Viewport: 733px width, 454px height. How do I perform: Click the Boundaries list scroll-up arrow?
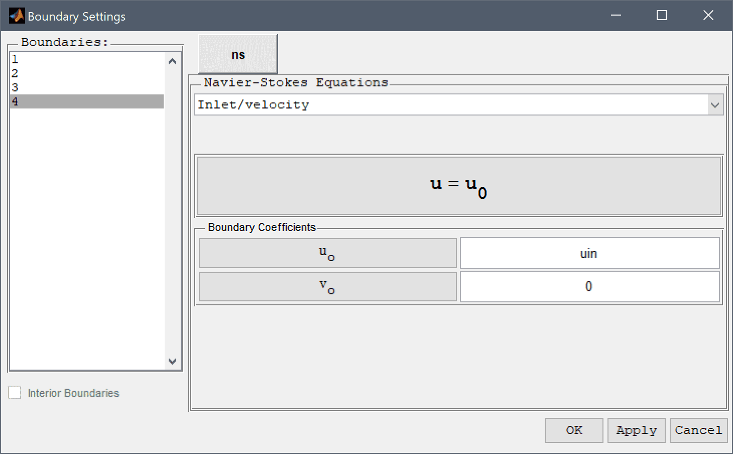172,61
